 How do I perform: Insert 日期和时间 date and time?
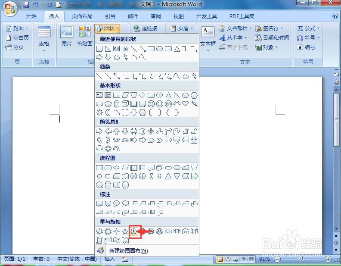point(272,38)
